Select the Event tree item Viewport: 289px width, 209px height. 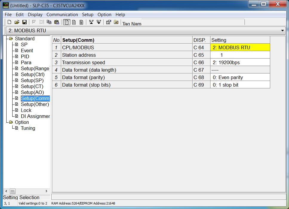(27, 50)
